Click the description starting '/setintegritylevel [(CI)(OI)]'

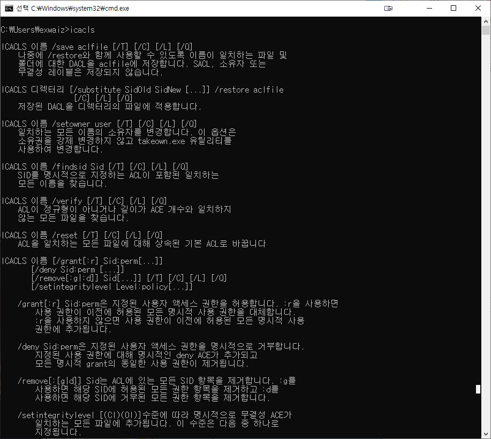[x=155, y=415]
